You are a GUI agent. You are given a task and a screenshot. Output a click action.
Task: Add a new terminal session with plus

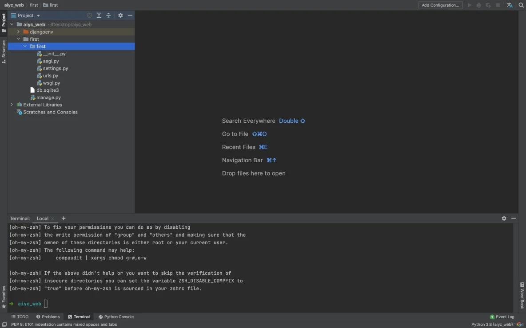click(64, 218)
